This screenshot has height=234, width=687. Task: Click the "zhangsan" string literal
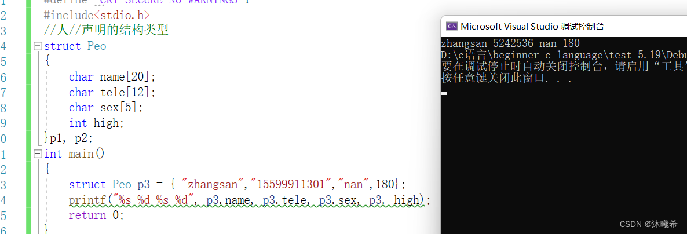click(x=215, y=185)
